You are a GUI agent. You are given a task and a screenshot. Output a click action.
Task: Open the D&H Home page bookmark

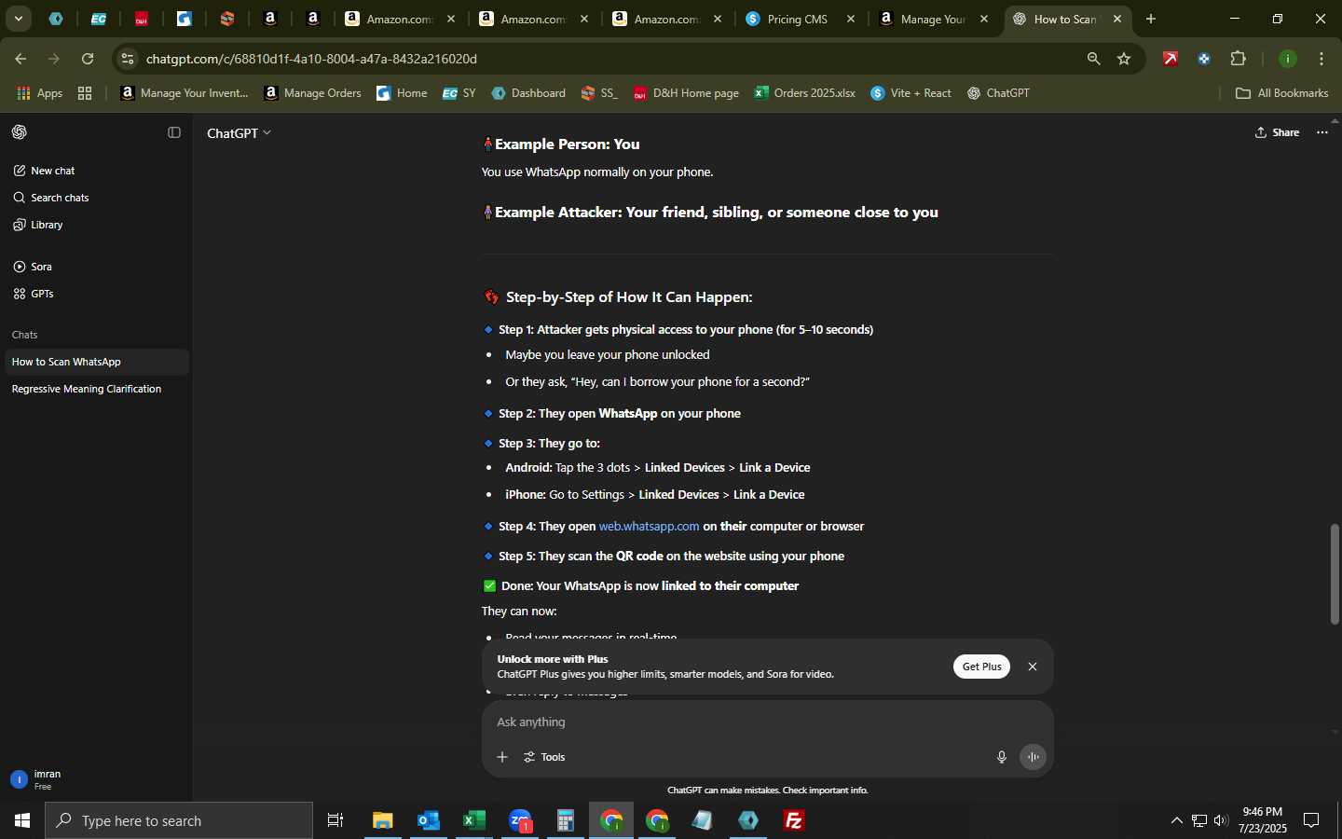point(686,93)
